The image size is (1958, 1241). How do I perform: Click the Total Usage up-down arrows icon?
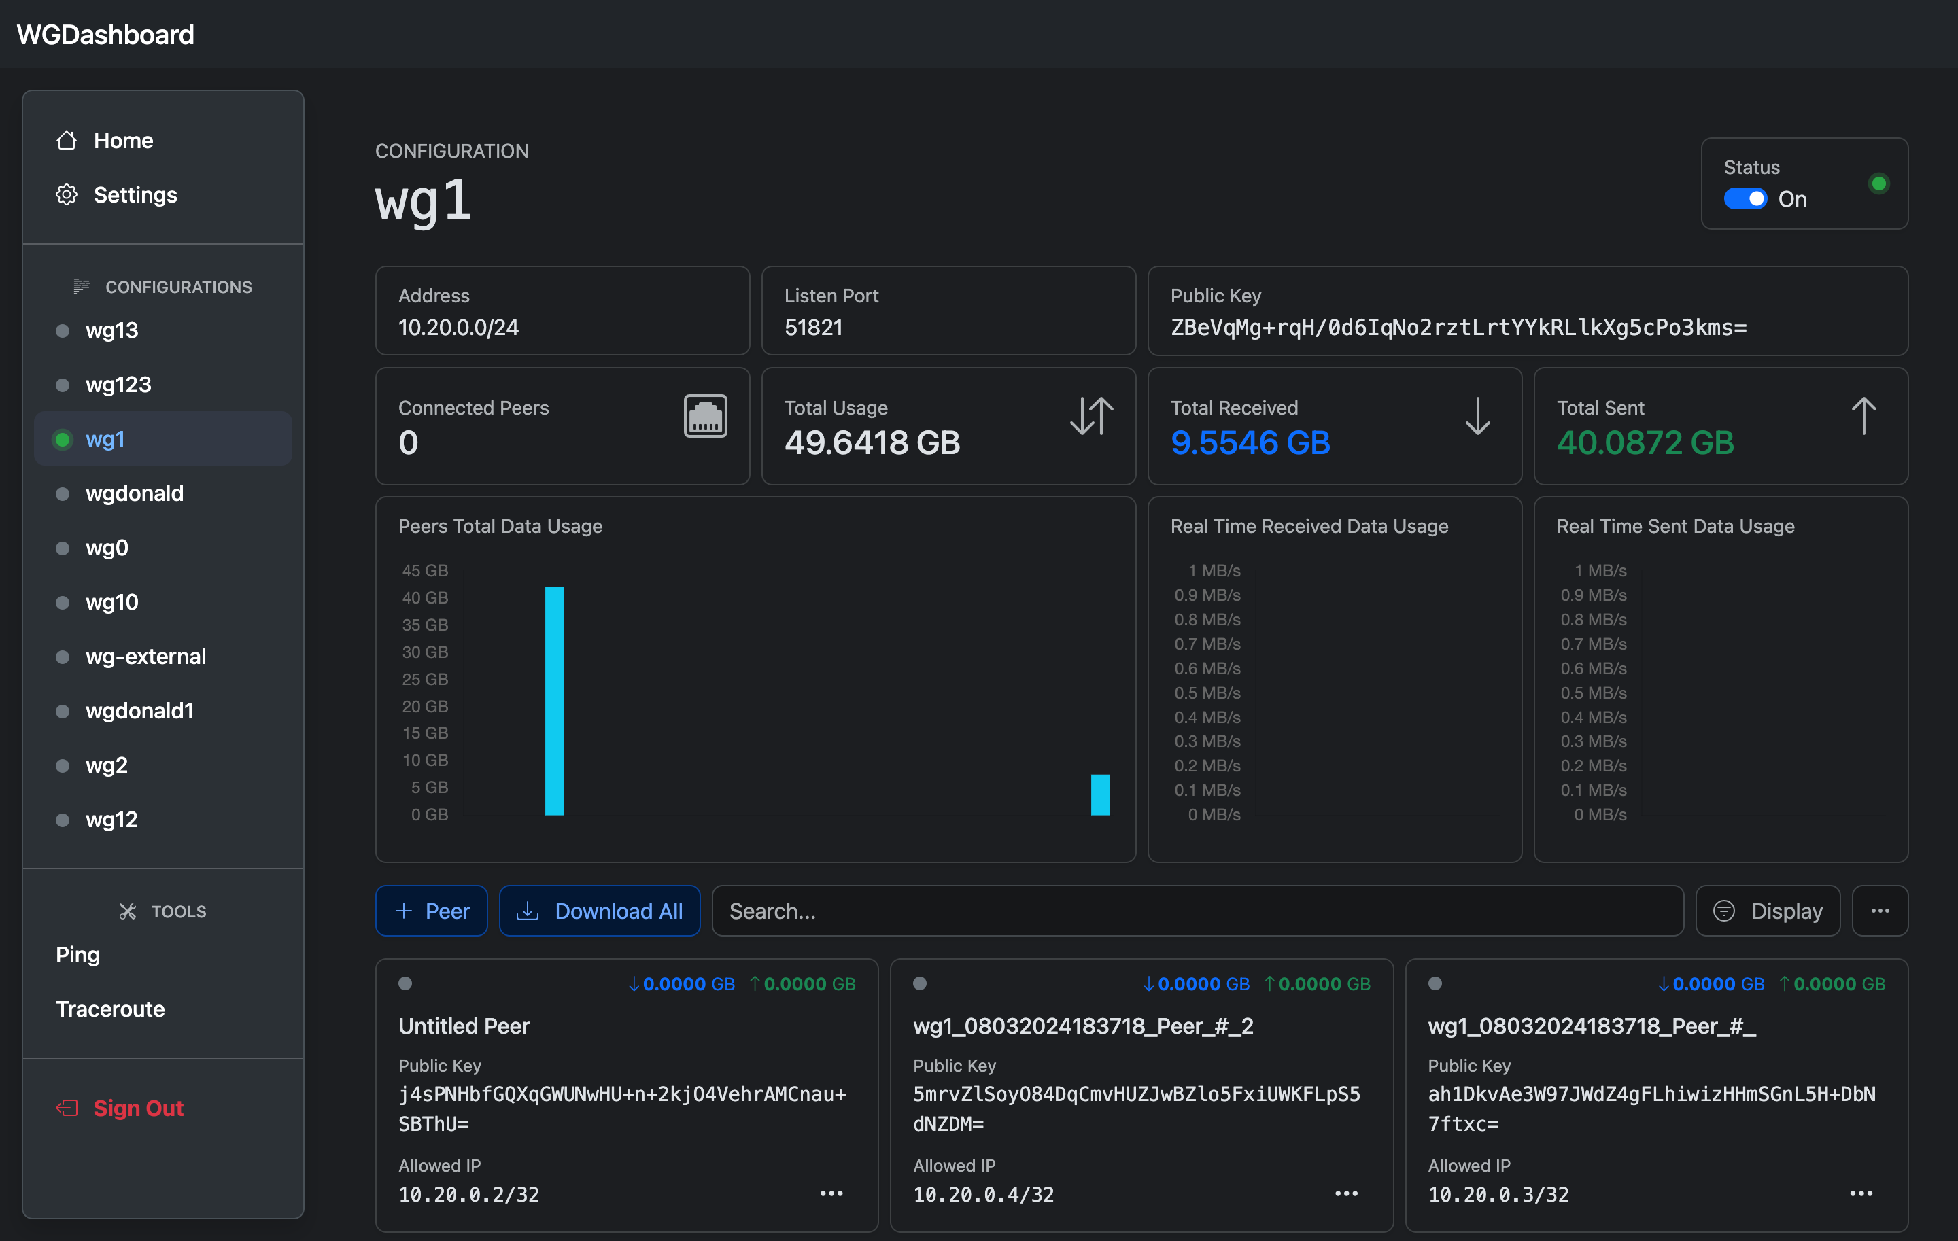coord(1091,416)
